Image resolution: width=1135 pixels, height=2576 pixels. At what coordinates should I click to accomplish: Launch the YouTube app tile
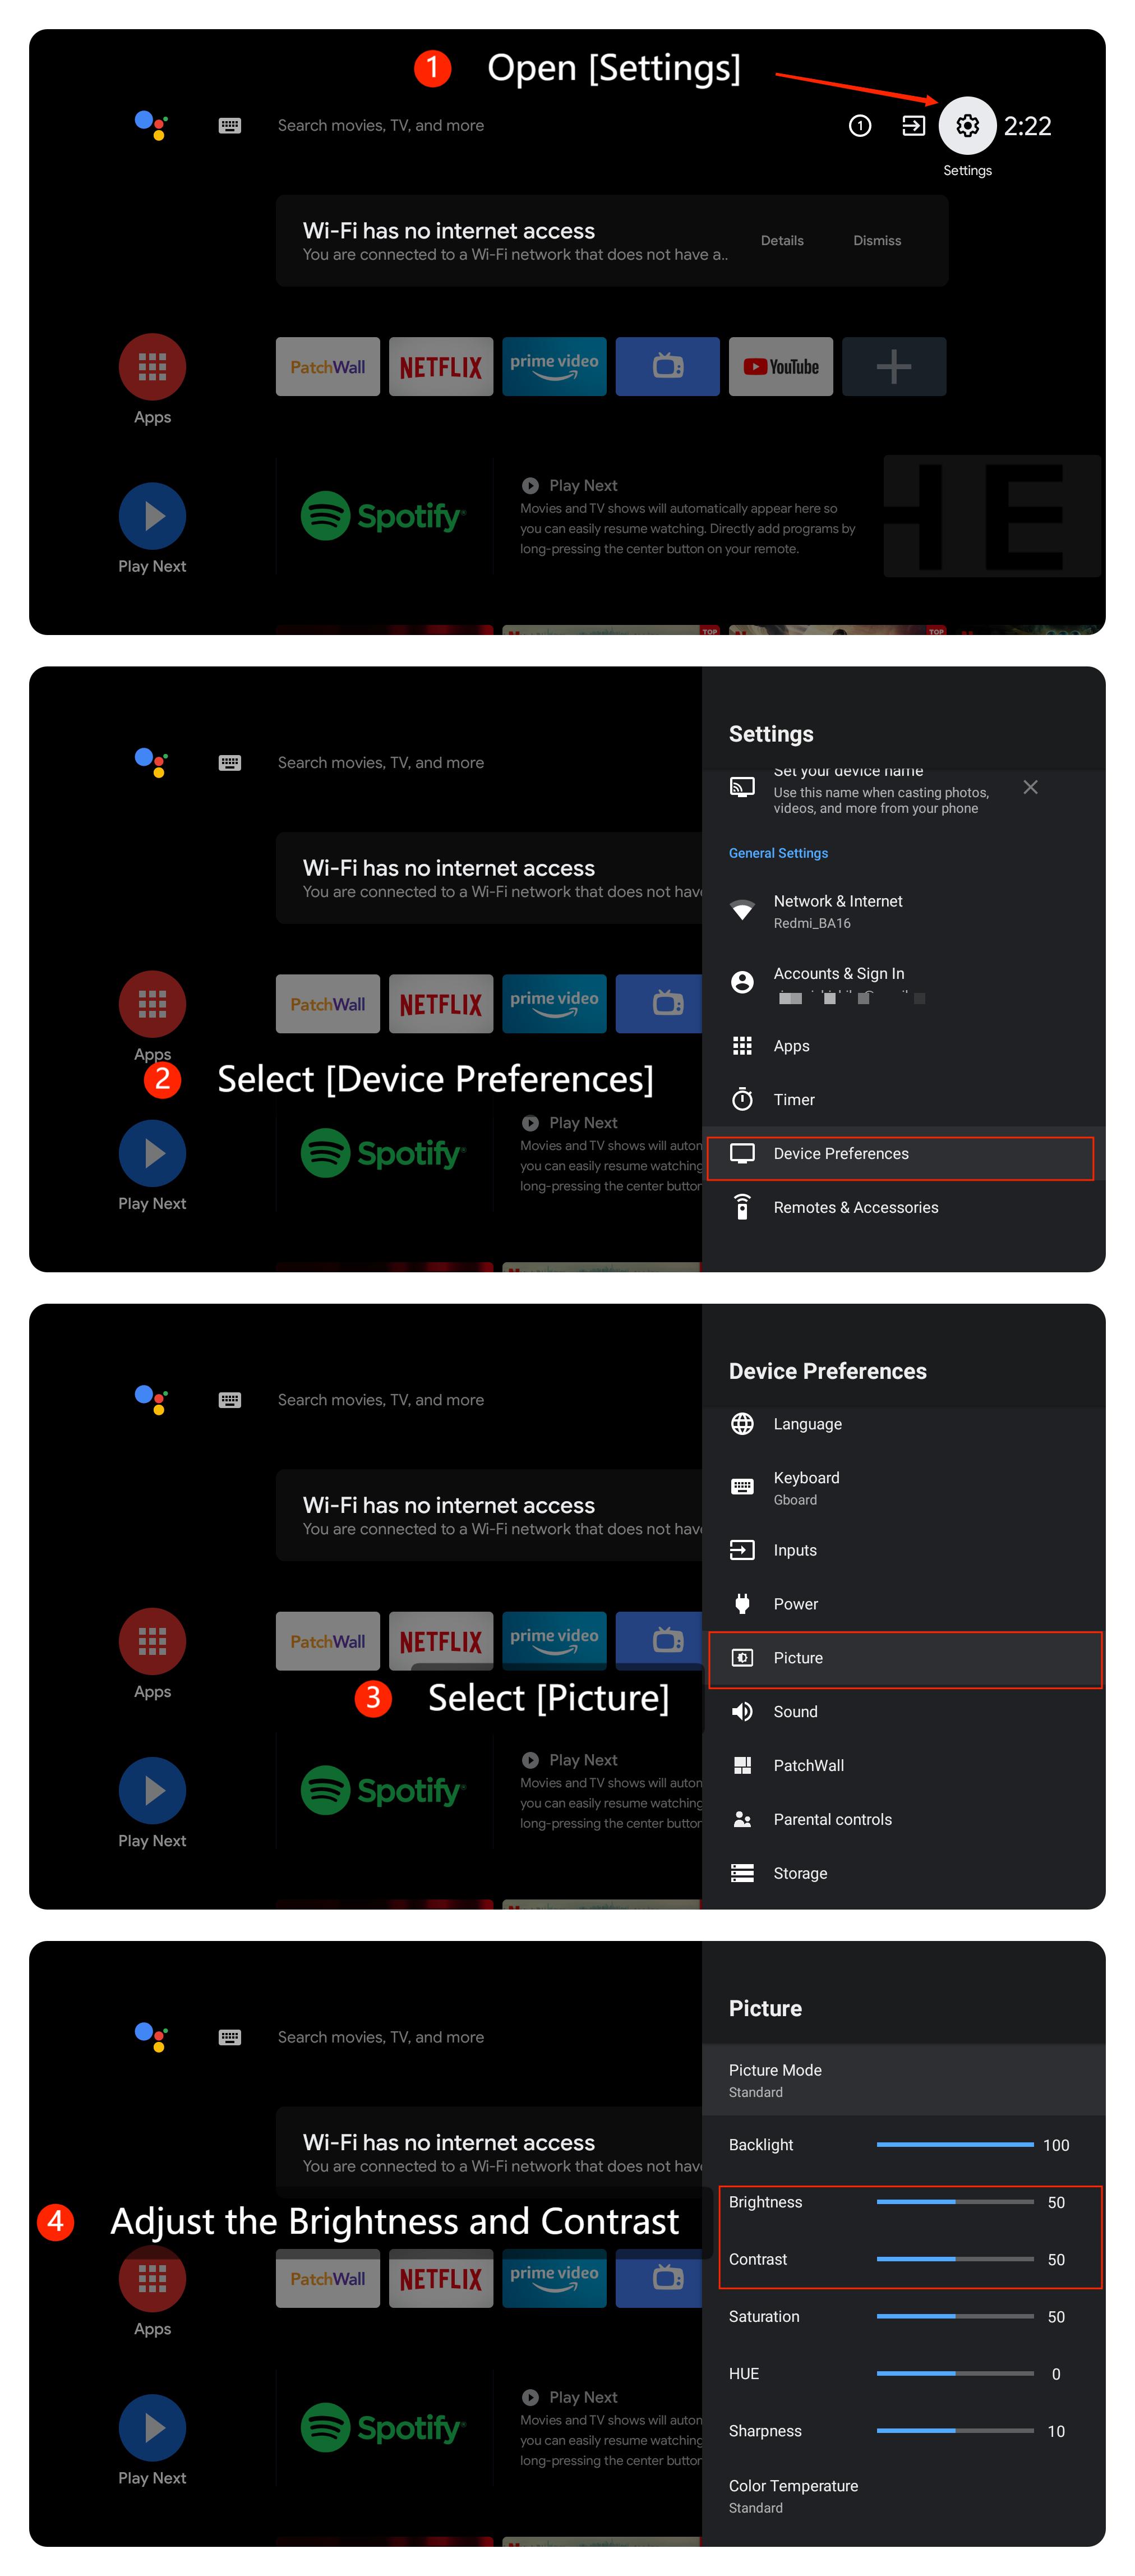[780, 367]
